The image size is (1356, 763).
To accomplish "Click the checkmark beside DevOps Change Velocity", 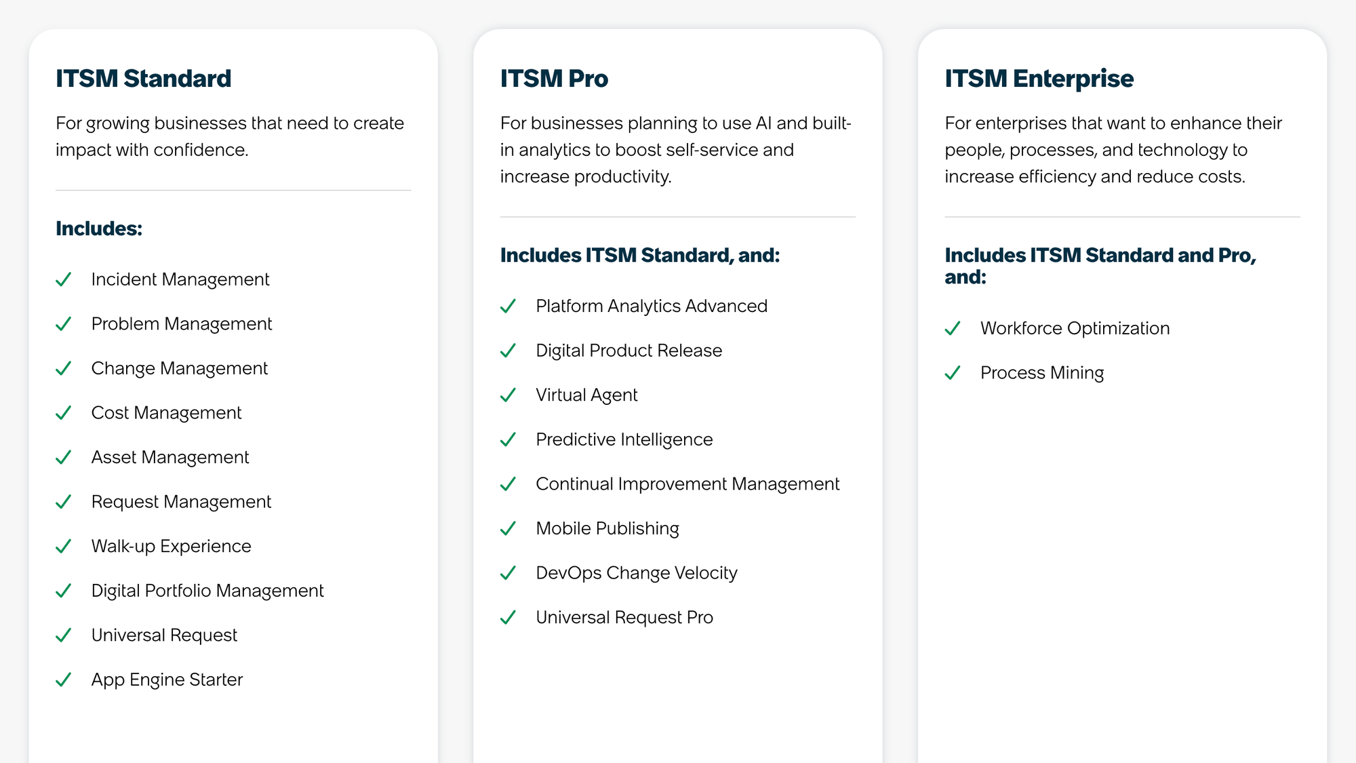I will coord(509,573).
